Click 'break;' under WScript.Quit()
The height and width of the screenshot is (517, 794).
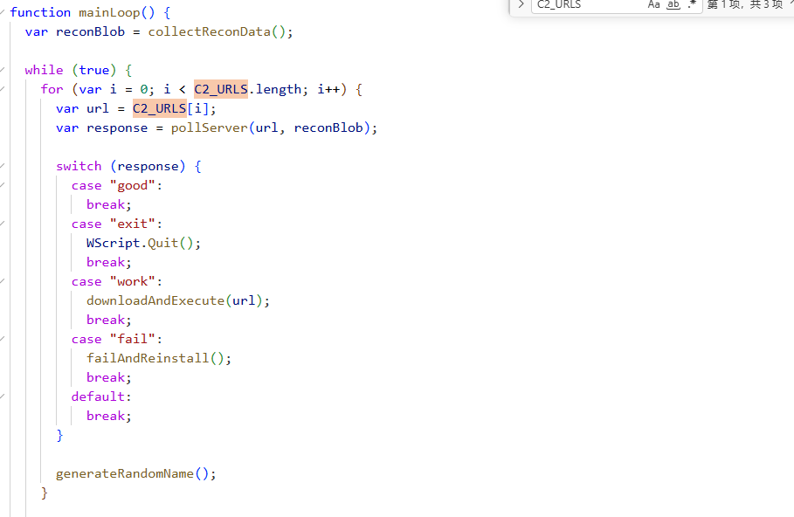(109, 263)
